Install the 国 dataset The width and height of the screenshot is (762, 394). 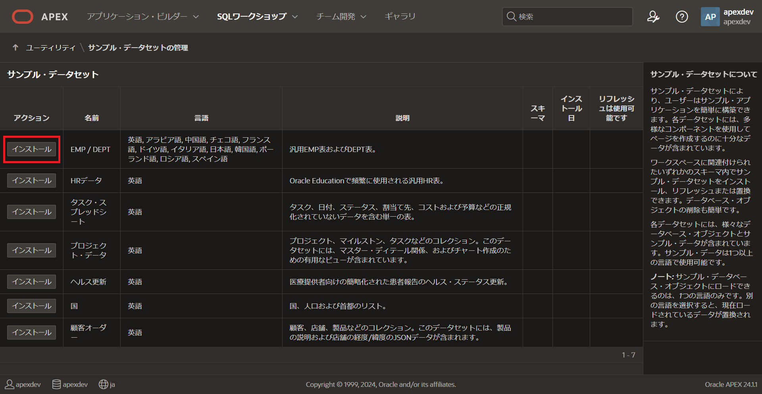(32, 306)
